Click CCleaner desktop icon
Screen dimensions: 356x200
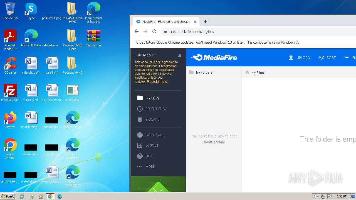click(x=10, y=66)
